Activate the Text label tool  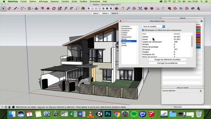[77, 9]
